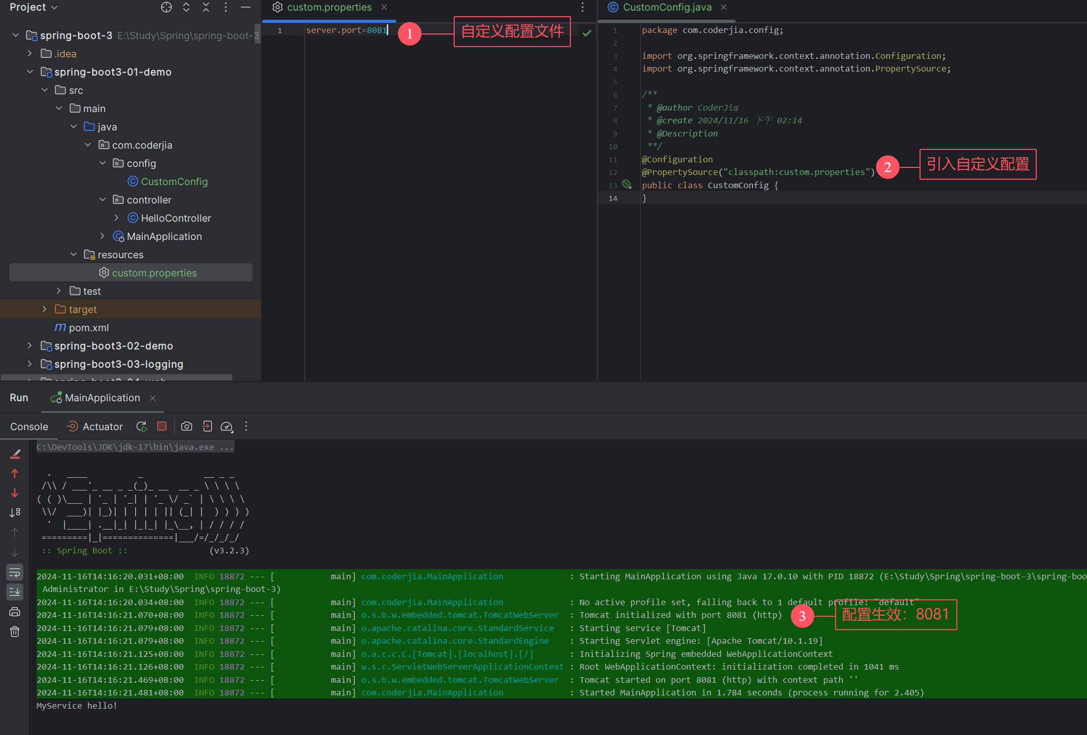Click the gutter icon at line 13
The height and width of the screenshot is (735, 1087).
pos(627,185)
